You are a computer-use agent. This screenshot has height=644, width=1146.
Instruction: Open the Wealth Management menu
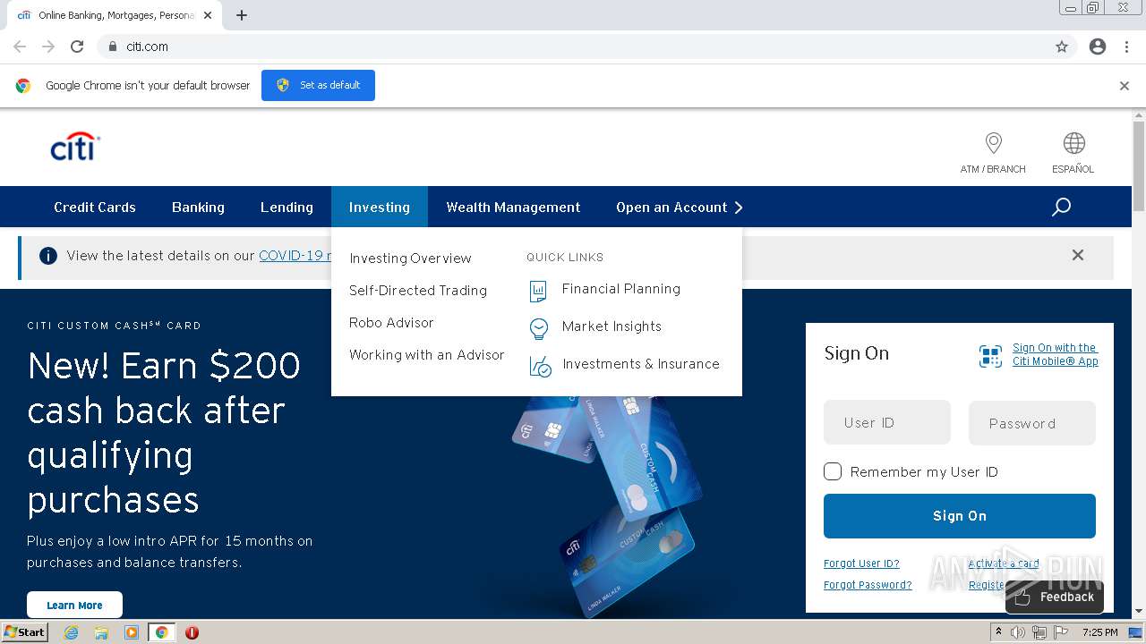coord(513,208)
